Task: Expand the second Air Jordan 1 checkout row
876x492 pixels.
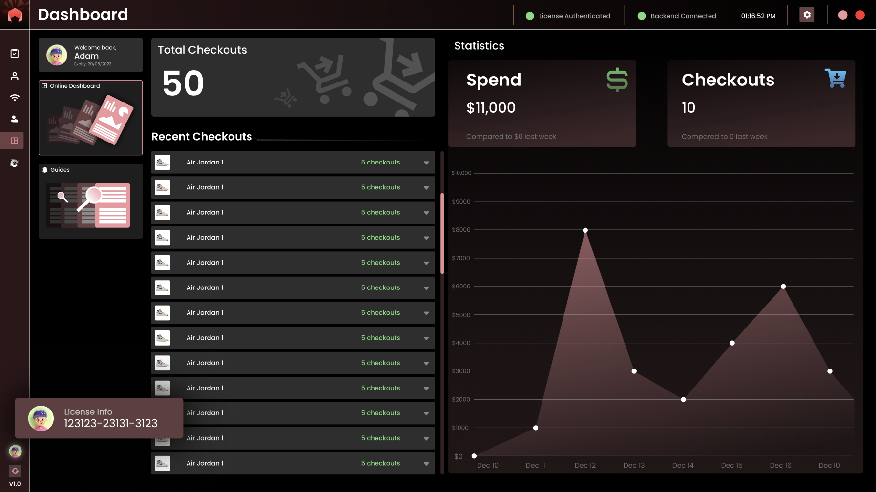Action: pos(426,188)
